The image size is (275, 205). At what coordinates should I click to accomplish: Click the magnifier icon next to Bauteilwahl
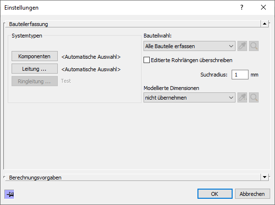pyautogui.click(x=254, y=46)
